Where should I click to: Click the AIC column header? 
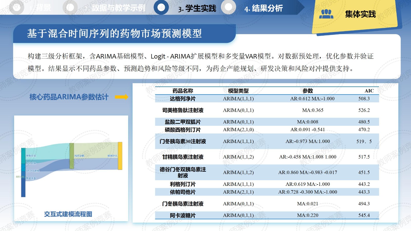click(369, 91)
